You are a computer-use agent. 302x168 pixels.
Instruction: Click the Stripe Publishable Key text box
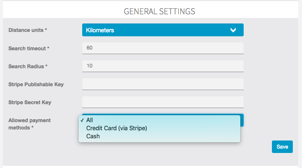point(163,84)
